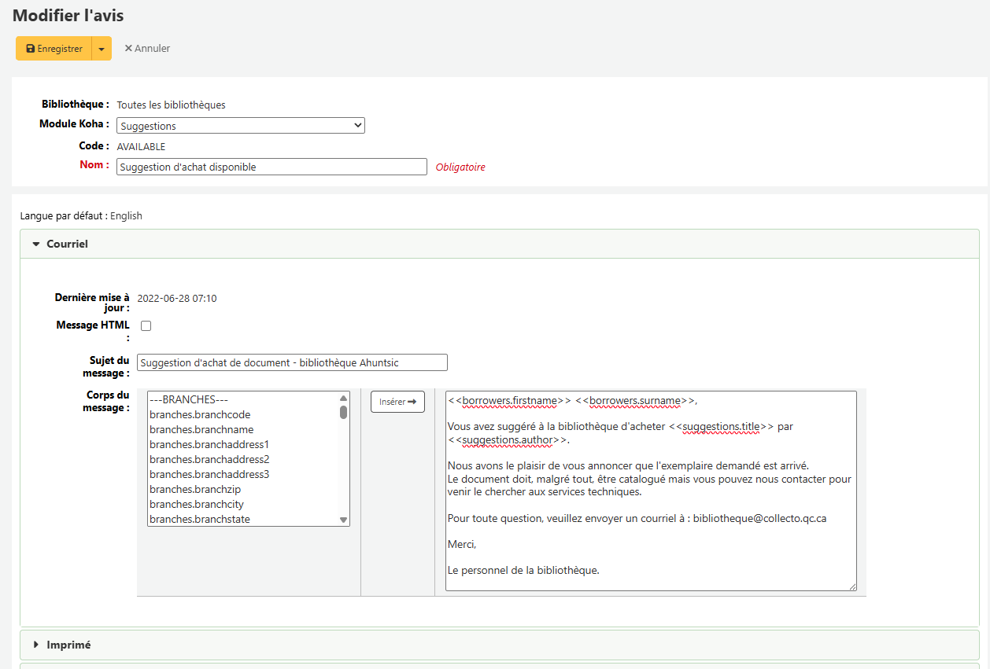Click the bibliotheque@collecto.qc.ca email text
Screen dimensions: 990x669
(759, 519)
